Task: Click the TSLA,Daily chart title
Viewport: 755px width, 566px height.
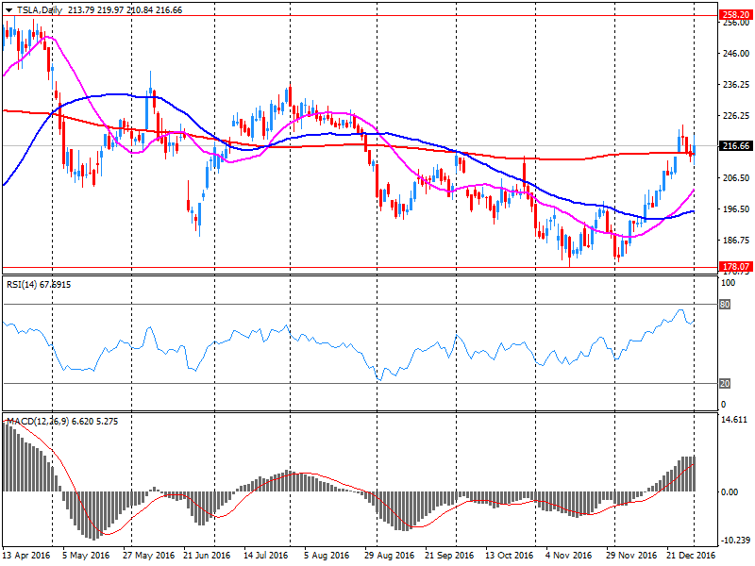Action: [x=38, y=9]
